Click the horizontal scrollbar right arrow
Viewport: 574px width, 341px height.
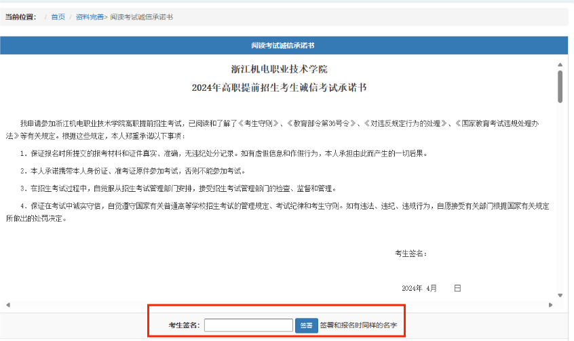(x=550, y=304)
